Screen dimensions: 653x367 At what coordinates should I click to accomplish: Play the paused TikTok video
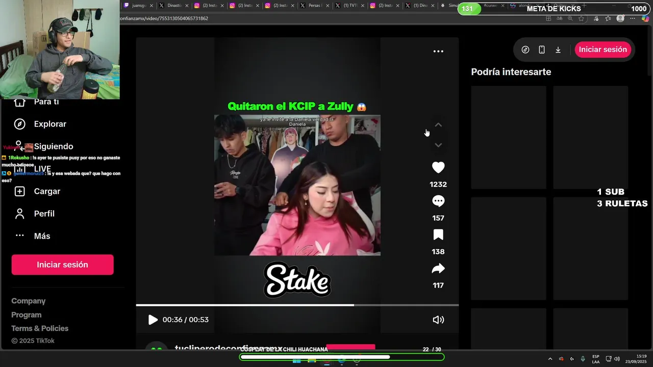pyautogui.click(x=153, y=320)
